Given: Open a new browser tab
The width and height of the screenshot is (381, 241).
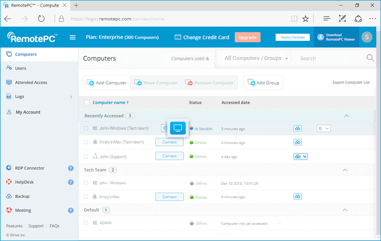Looking at the screenshot, I should [x=76, y=5].
